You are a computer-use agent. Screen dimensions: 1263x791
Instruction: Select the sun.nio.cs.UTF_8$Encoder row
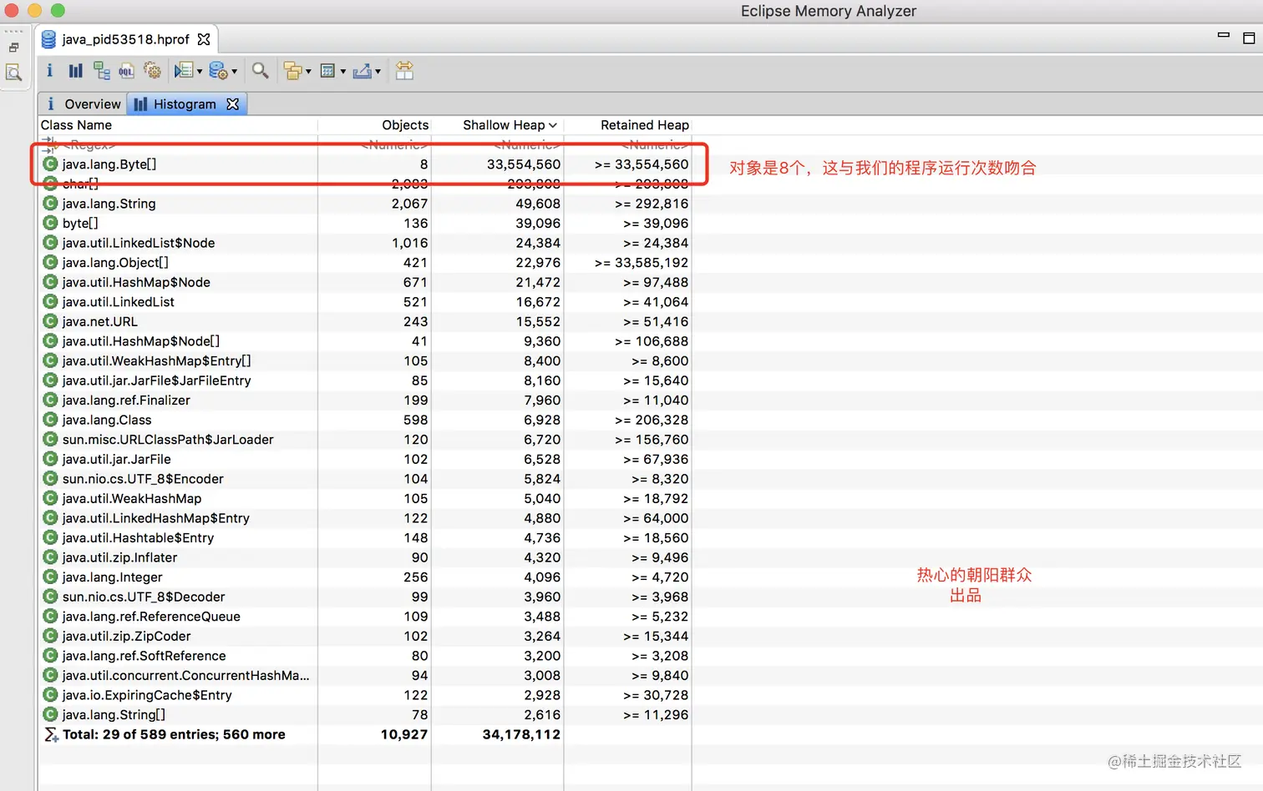click(365, 479)
